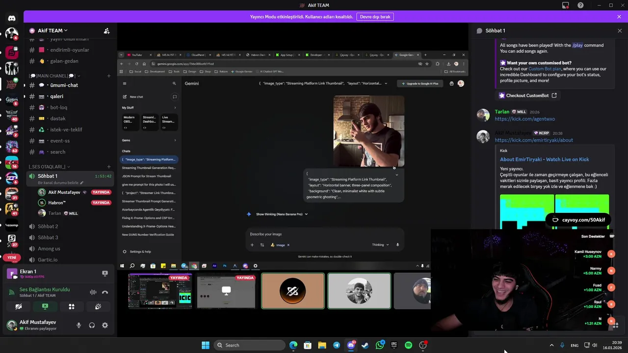Click the invite members icon beside Akif TEAM
Image resolution: width=628 pixels, height=353 pixels.
tap(106, 30)
